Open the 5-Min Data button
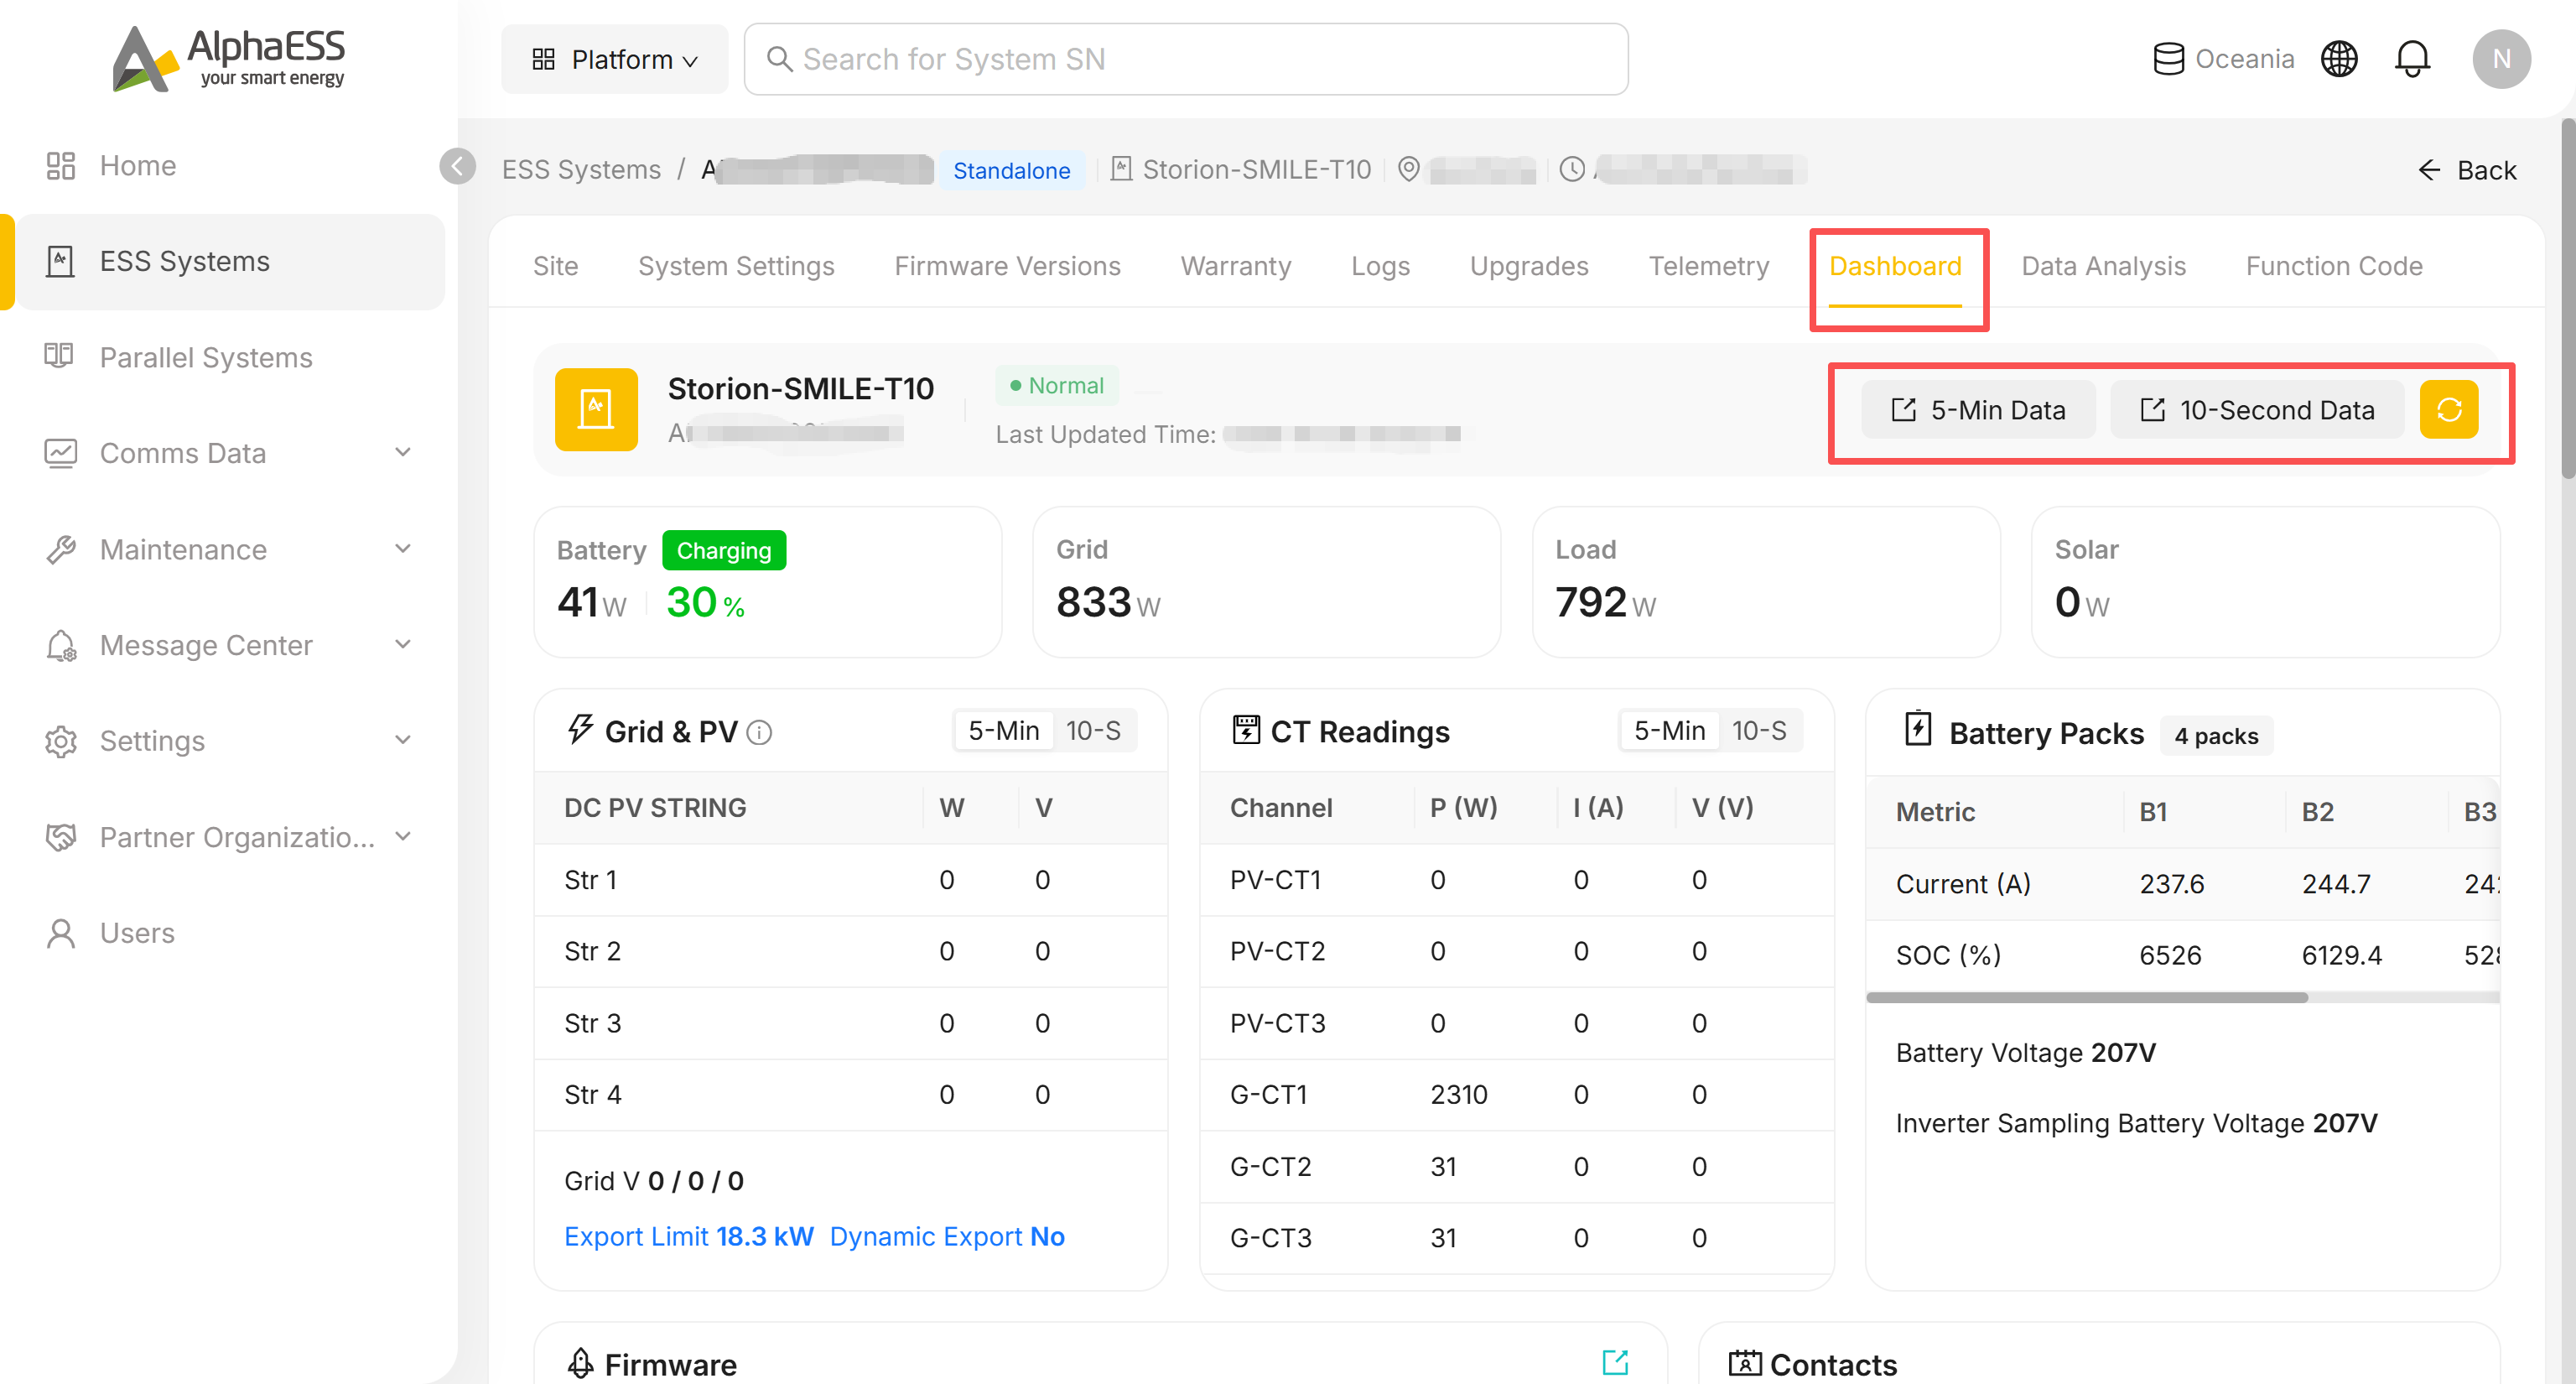This screenshot has height=1384, width=2576. pos(1978,410)
